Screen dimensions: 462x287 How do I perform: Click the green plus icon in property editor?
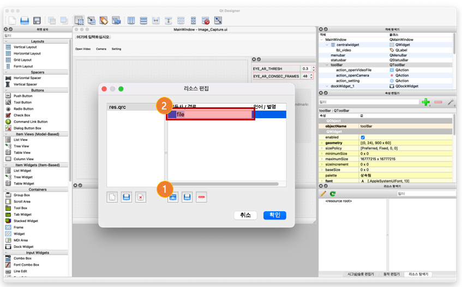(x=425, y=102)
